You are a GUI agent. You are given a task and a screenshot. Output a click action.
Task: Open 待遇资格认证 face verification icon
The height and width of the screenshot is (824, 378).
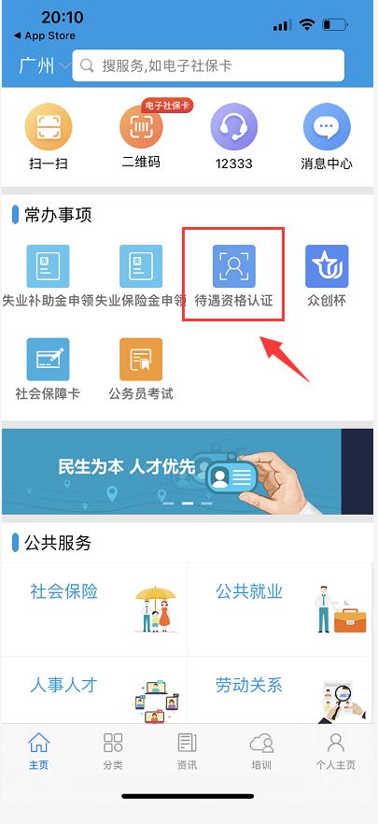233,266
